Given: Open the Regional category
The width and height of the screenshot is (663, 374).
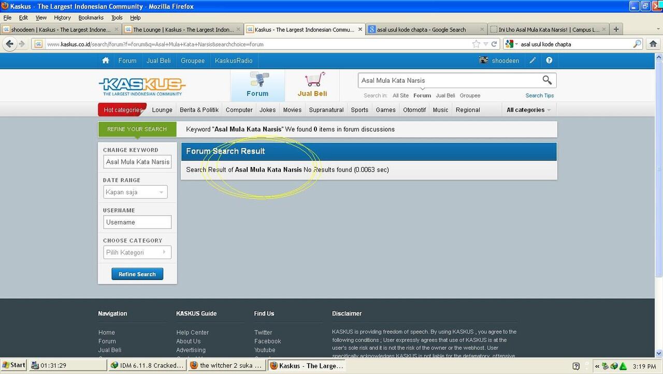Looking at the screenshot, I should point(468,110).
